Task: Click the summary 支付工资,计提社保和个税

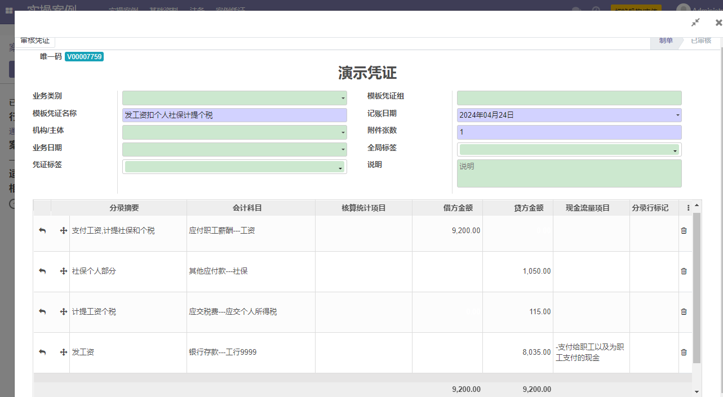Action: (113, 230)
